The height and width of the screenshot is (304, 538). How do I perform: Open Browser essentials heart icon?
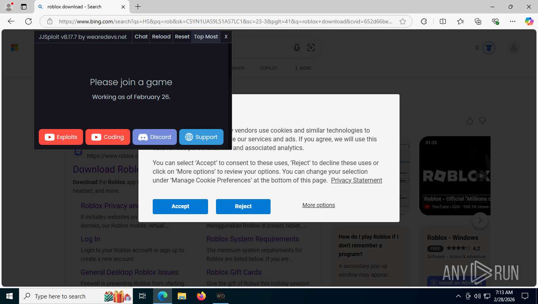495,21
